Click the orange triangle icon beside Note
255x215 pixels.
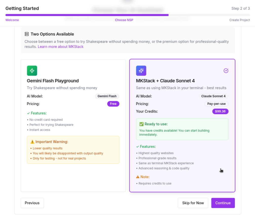pyautogui.click(x=138, y=177)
